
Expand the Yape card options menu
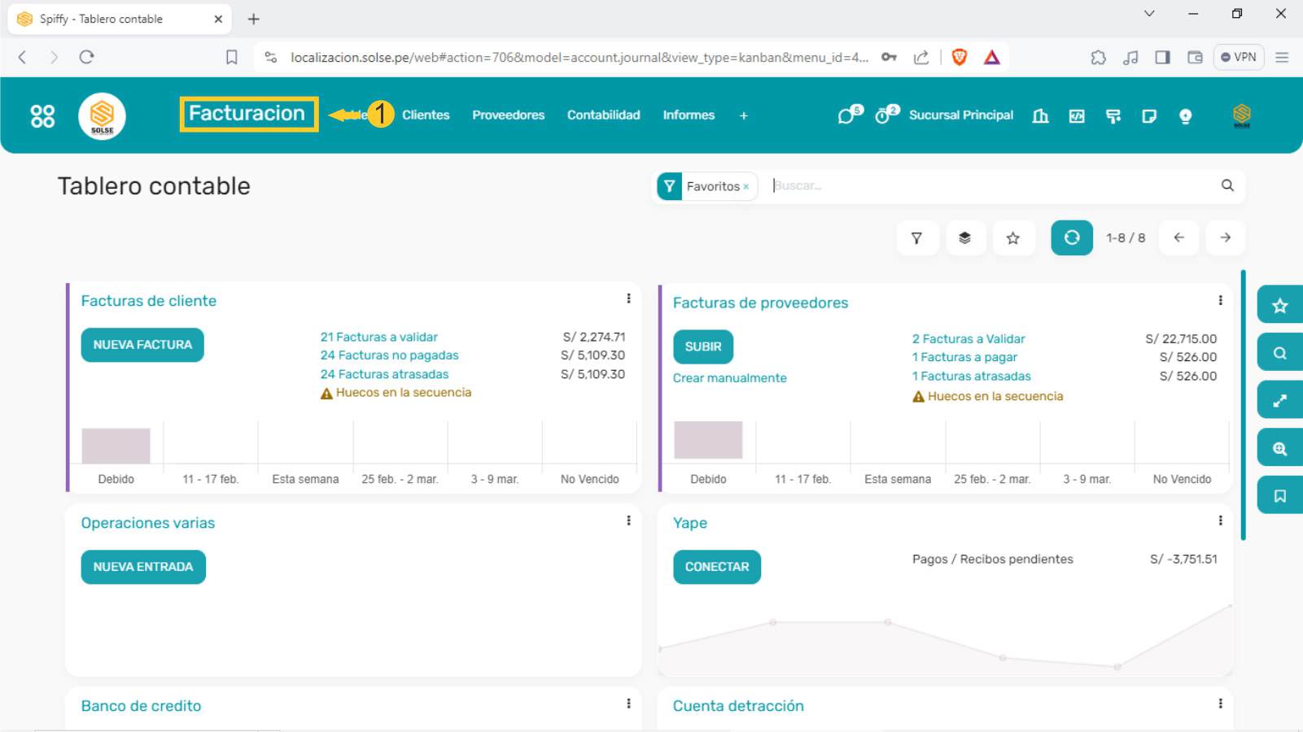coord(1220,521)
